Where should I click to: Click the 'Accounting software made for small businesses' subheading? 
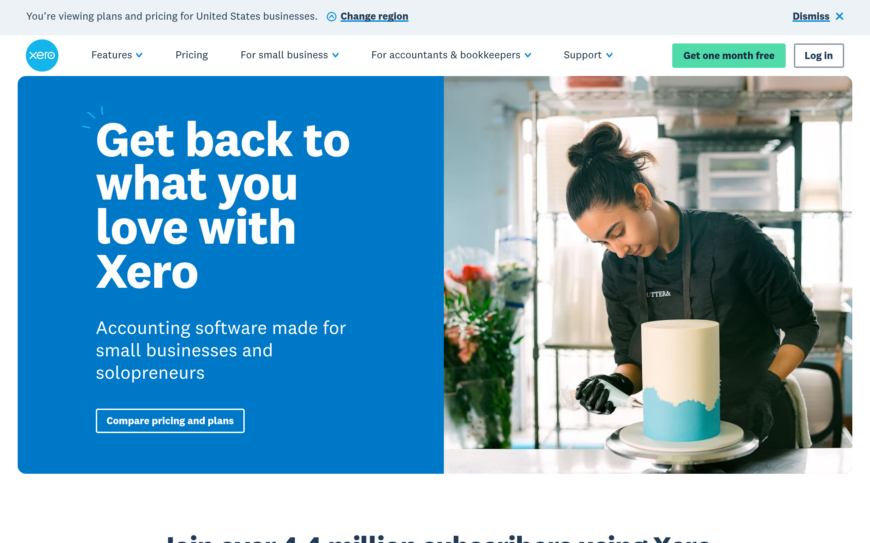coord(221,350)
